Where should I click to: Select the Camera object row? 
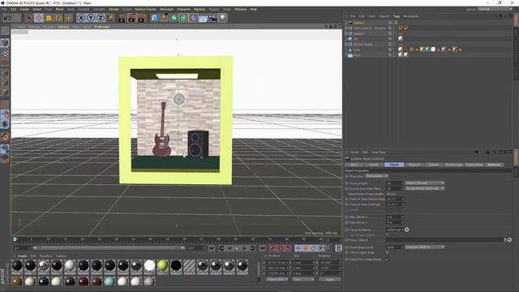(358, 23)
